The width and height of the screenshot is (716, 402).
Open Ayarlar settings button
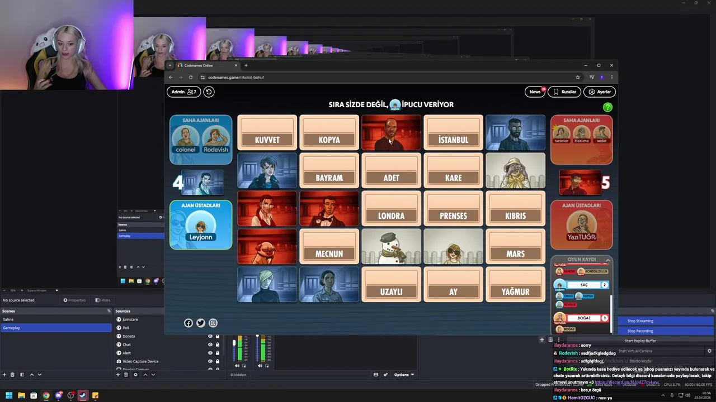tap(600, 92)
